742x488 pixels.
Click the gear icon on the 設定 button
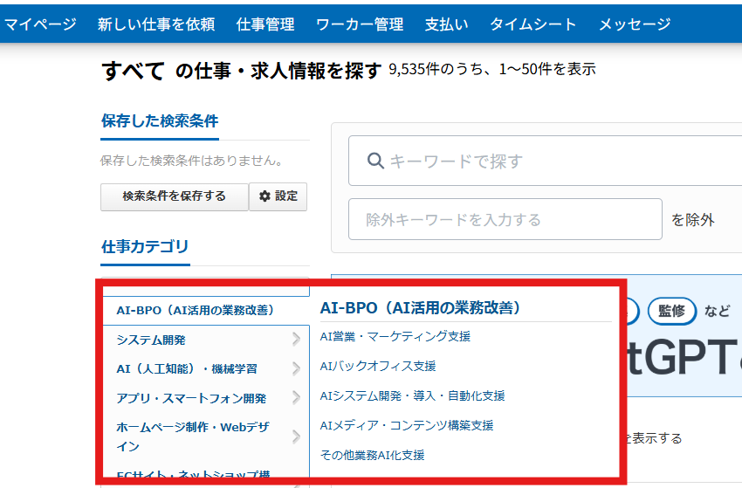point(265,196)
